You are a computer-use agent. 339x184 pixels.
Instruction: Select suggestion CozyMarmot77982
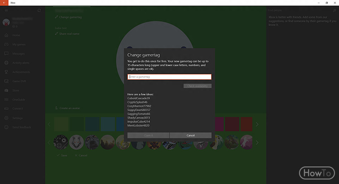139,106
